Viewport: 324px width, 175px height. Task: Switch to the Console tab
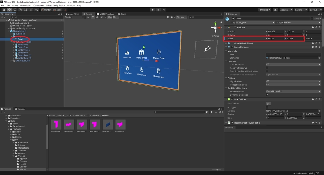point(20,109)
